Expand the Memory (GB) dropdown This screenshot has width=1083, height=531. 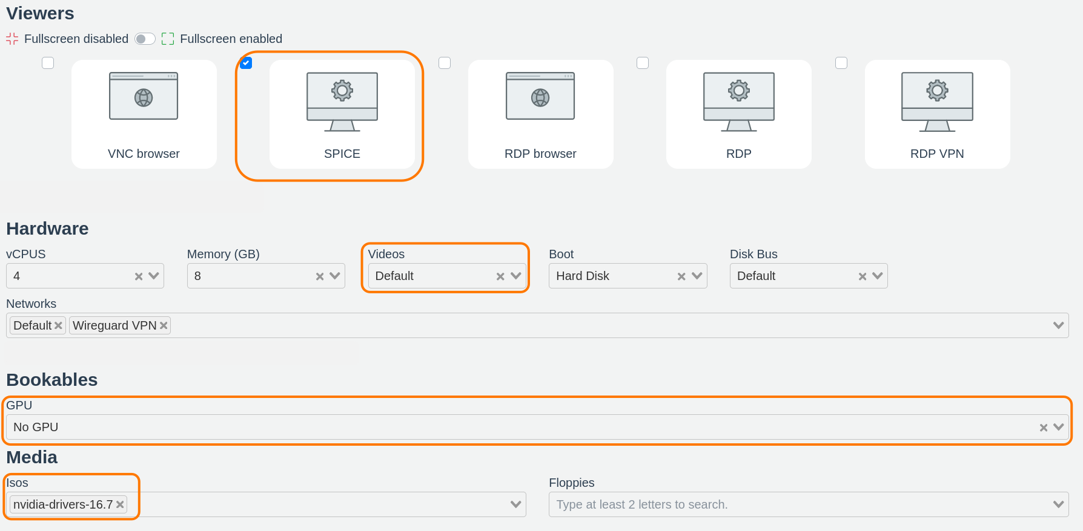point(335,276)
